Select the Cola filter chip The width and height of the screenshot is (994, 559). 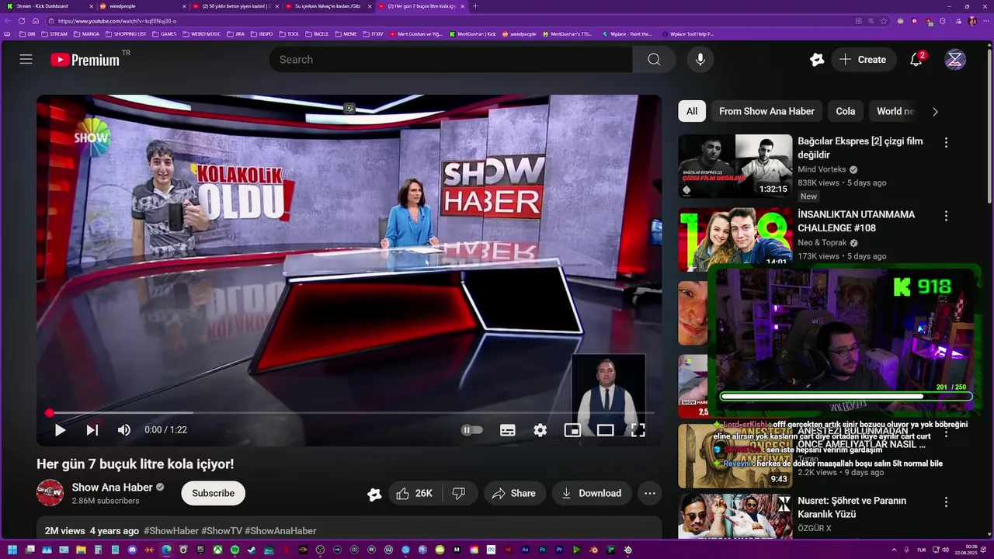(846, 111)
